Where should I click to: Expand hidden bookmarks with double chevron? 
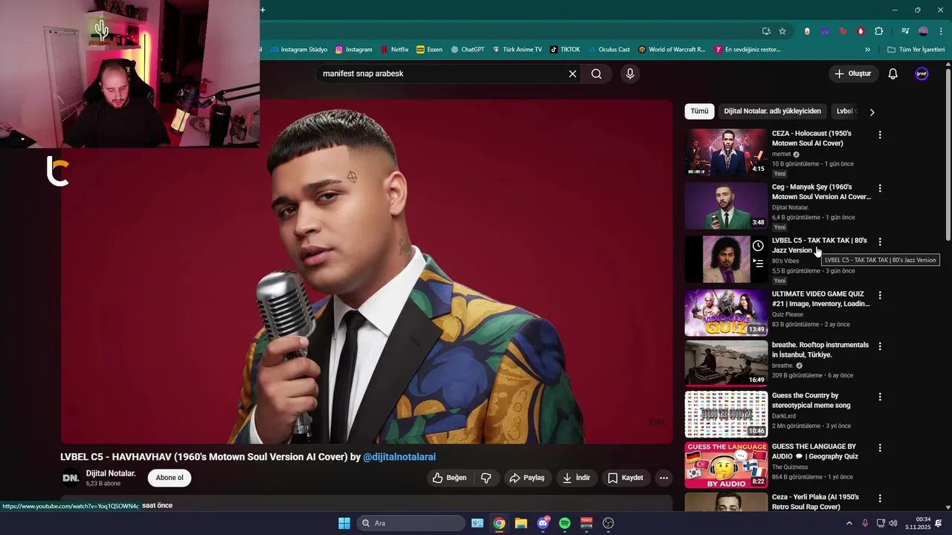867,50
